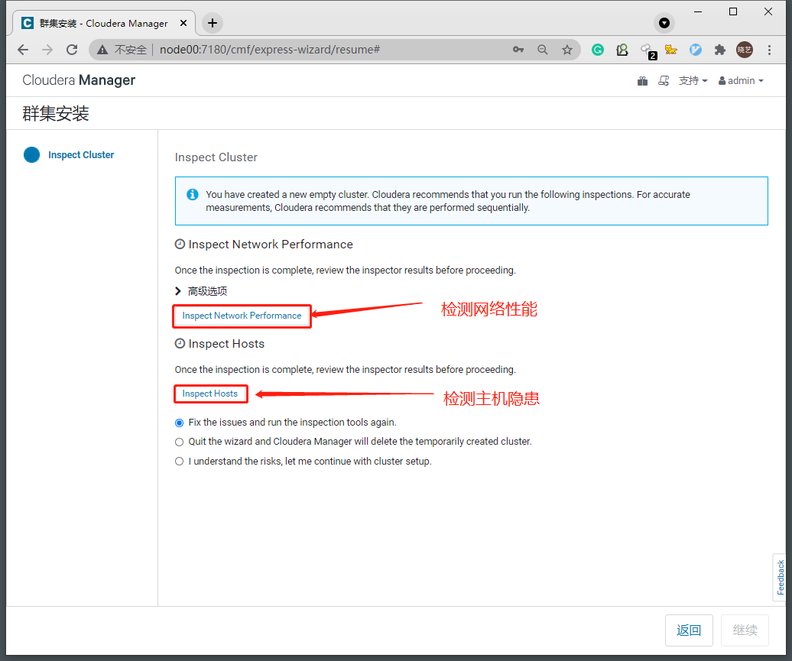
Task: Open the Cloudera Manager home logo
Action: 79,80
